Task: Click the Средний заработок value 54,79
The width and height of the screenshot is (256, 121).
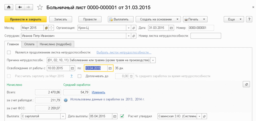Action: coord(76,92)
